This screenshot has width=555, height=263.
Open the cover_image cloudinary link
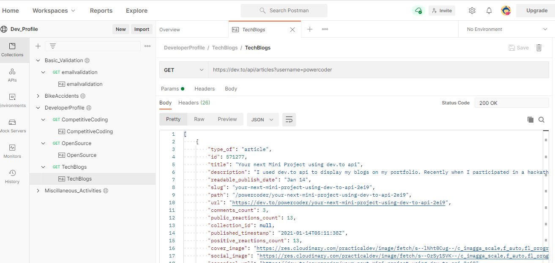point(403,248)
